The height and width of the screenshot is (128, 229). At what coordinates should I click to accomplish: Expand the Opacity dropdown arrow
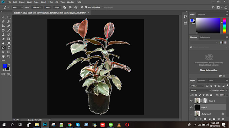227,90
